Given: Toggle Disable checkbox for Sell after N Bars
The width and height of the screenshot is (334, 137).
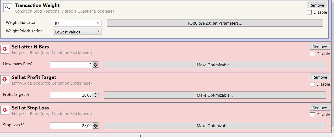Looking at the screenshot, I should (x=312, y=54).
